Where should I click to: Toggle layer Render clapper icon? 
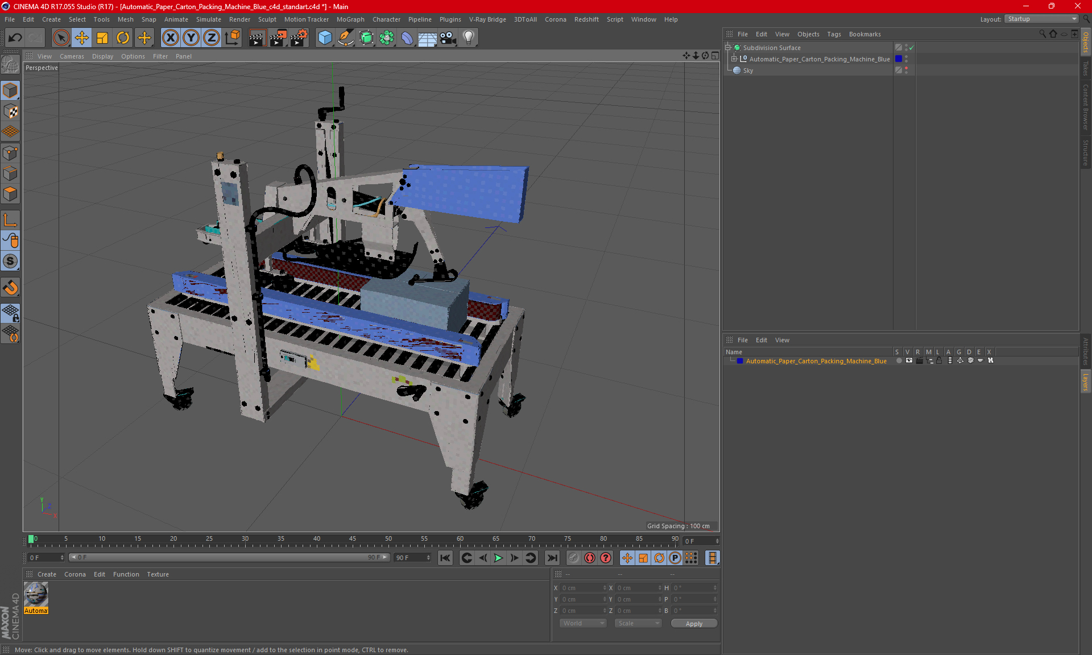click(x=919, y=360)
